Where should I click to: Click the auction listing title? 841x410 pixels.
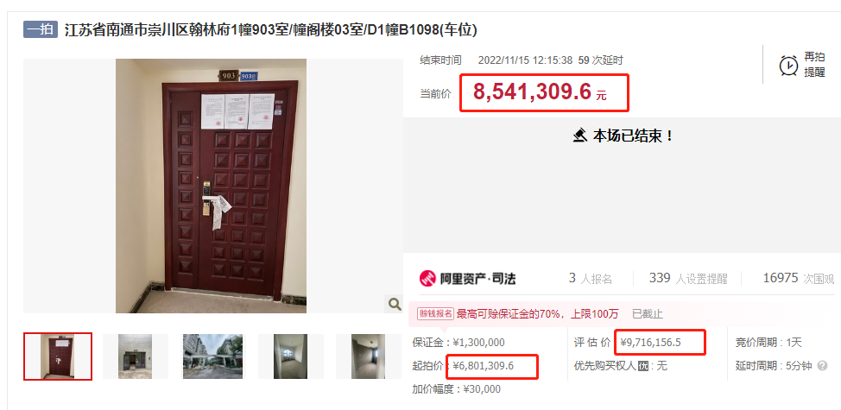tap(271, 29)
